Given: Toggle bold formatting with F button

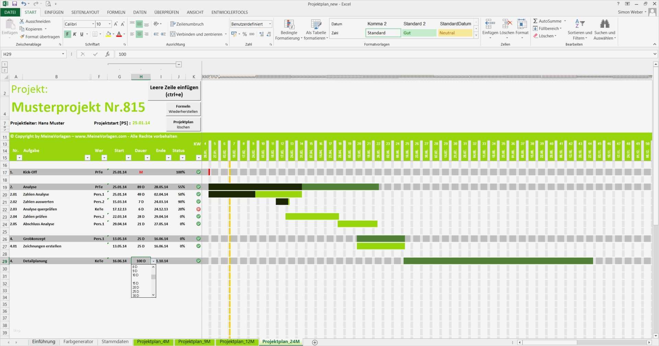Looking at the screenshot, I should click(x=67, y=34).
